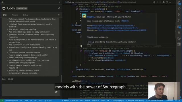This screenshot has height=102, width=182.
Task: Open the Source Control branch icon
Action: click(x=179, y=15)
